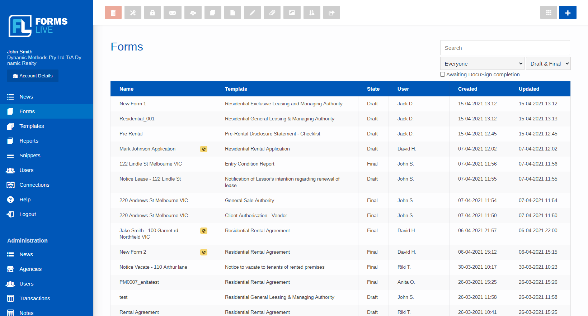The width and height of the screenshot is (588, 316).
Task: Click the paperclip attachment icon
Action: pos(272,13)
